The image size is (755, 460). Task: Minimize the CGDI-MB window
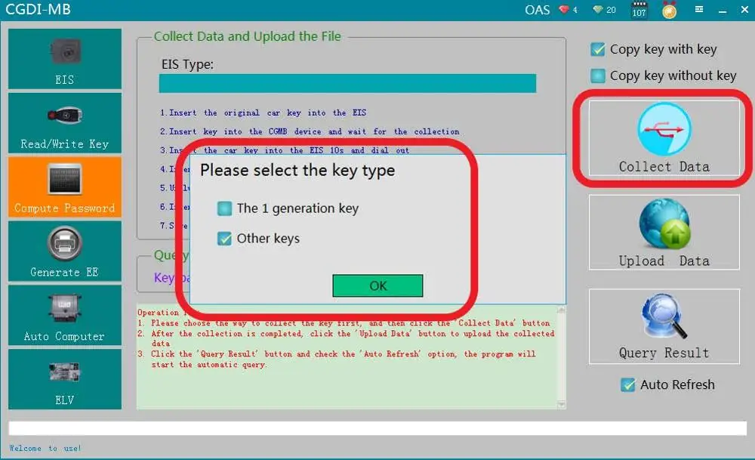[723, 10]
